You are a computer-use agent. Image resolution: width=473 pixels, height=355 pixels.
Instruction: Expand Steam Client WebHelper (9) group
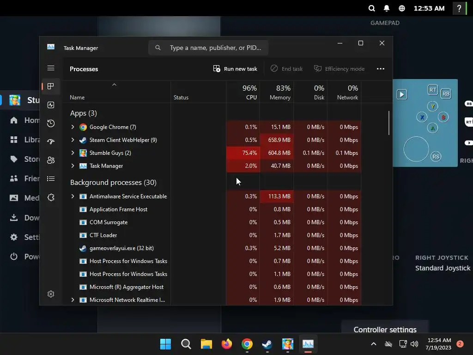tap(73, 140)
